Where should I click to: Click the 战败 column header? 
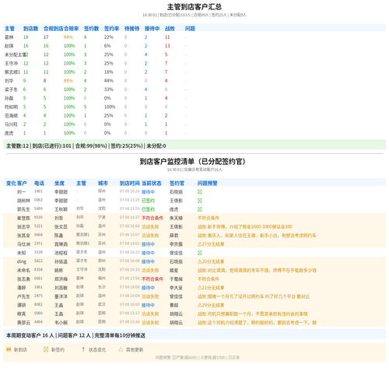170,29
